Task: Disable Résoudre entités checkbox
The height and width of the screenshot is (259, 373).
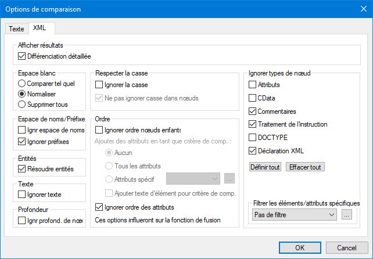Action: (23, 168)
